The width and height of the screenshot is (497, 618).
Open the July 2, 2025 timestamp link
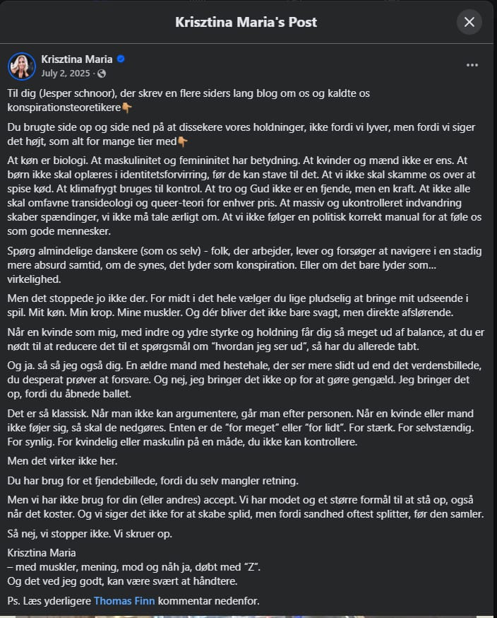coord(66,74)
